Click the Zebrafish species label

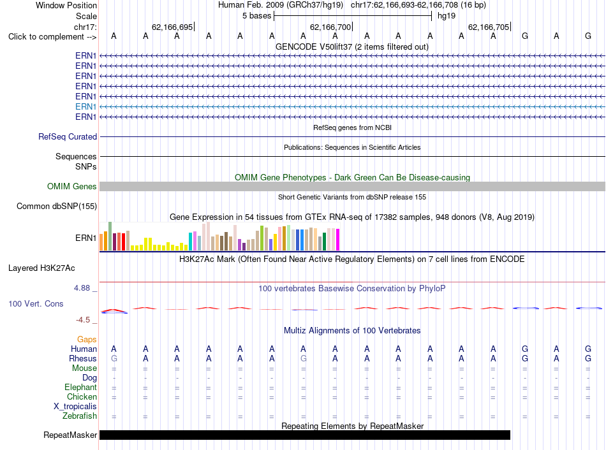(x=80, y=416)
